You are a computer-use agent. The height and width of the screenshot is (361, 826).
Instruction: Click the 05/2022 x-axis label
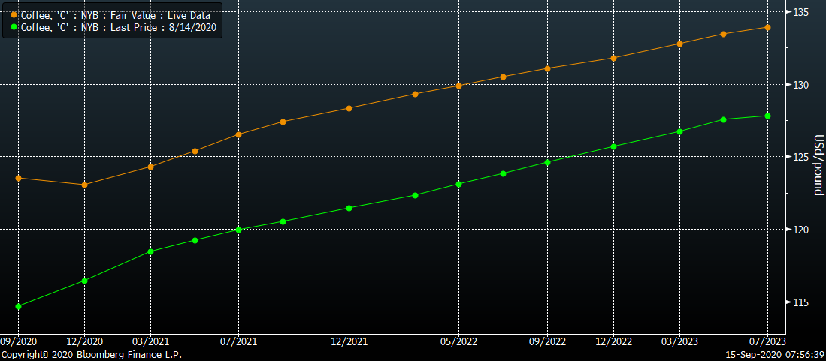(x=458, y=341)
